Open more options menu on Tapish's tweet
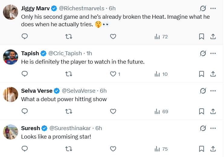The width and height of the screenshot is (224, 157). coord(213,53)
